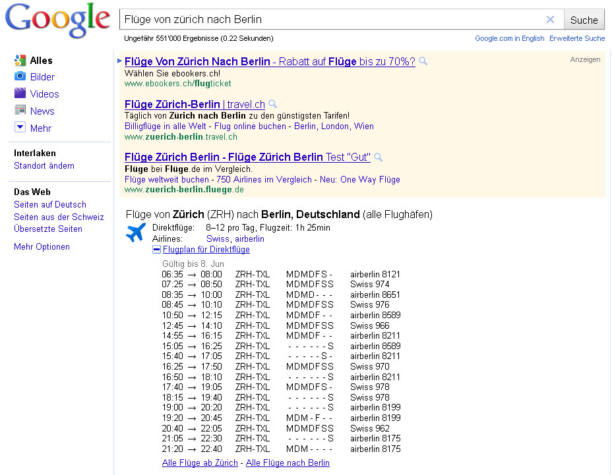Image resolution: width=612 pixels, height=475 pixels.
Task: Preview ebookers ad with magnifier icon
Action: pos(423,61)
